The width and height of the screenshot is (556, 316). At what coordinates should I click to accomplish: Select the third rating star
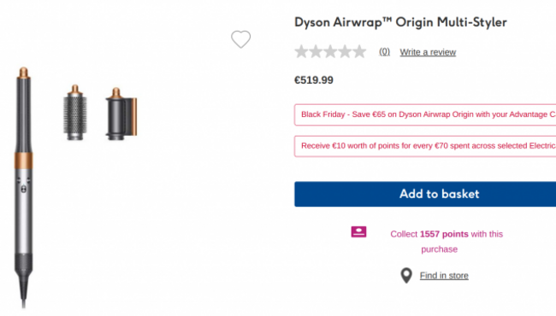click(x=330, y=51)
